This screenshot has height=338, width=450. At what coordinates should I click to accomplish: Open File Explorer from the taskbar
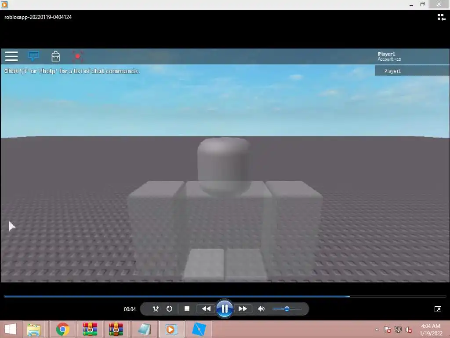click(x=34, y=329)
